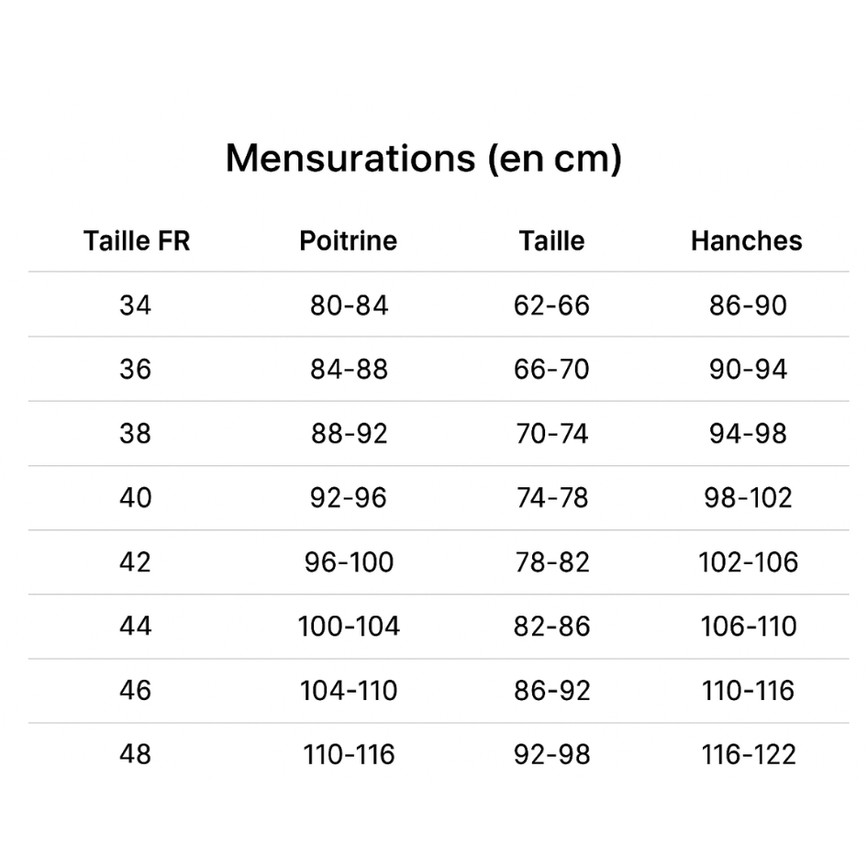Click size 46 row label

click(x=135, y=691)
